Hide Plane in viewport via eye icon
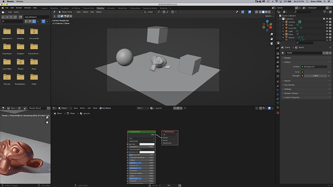Viewport: 333px width, 187px height. pos(327,34)
